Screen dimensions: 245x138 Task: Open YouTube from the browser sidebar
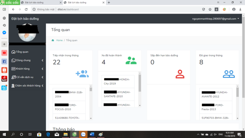4,53
